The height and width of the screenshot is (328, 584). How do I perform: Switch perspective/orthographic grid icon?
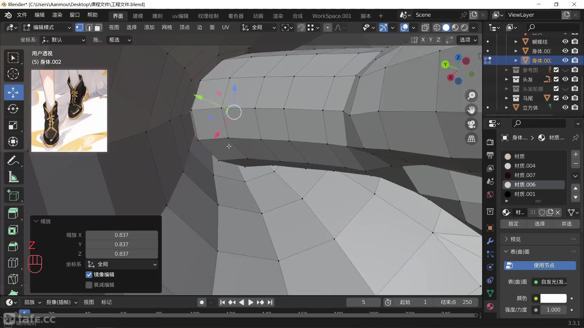click(x=471, y=139)
